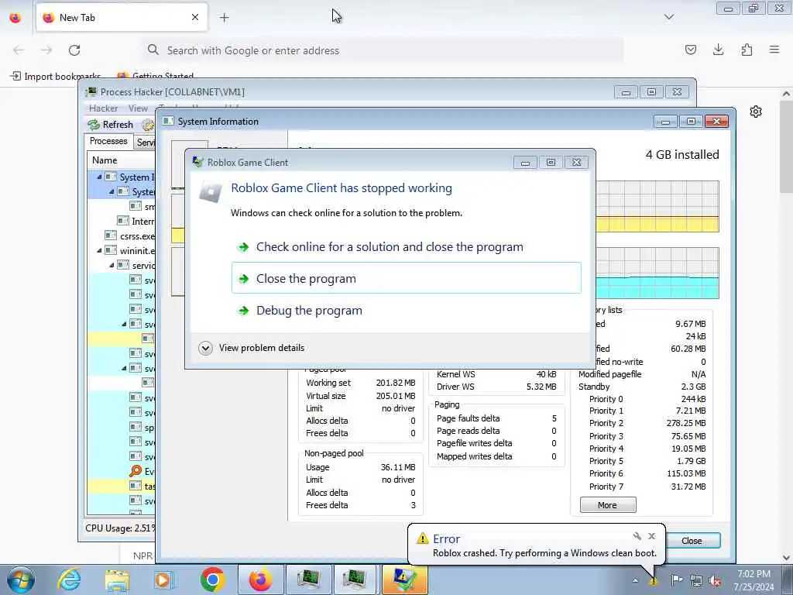Viewport: 793px width, 595px height.
Task: Collapse the System Idle Process tree node
Action: coord(99,177)
